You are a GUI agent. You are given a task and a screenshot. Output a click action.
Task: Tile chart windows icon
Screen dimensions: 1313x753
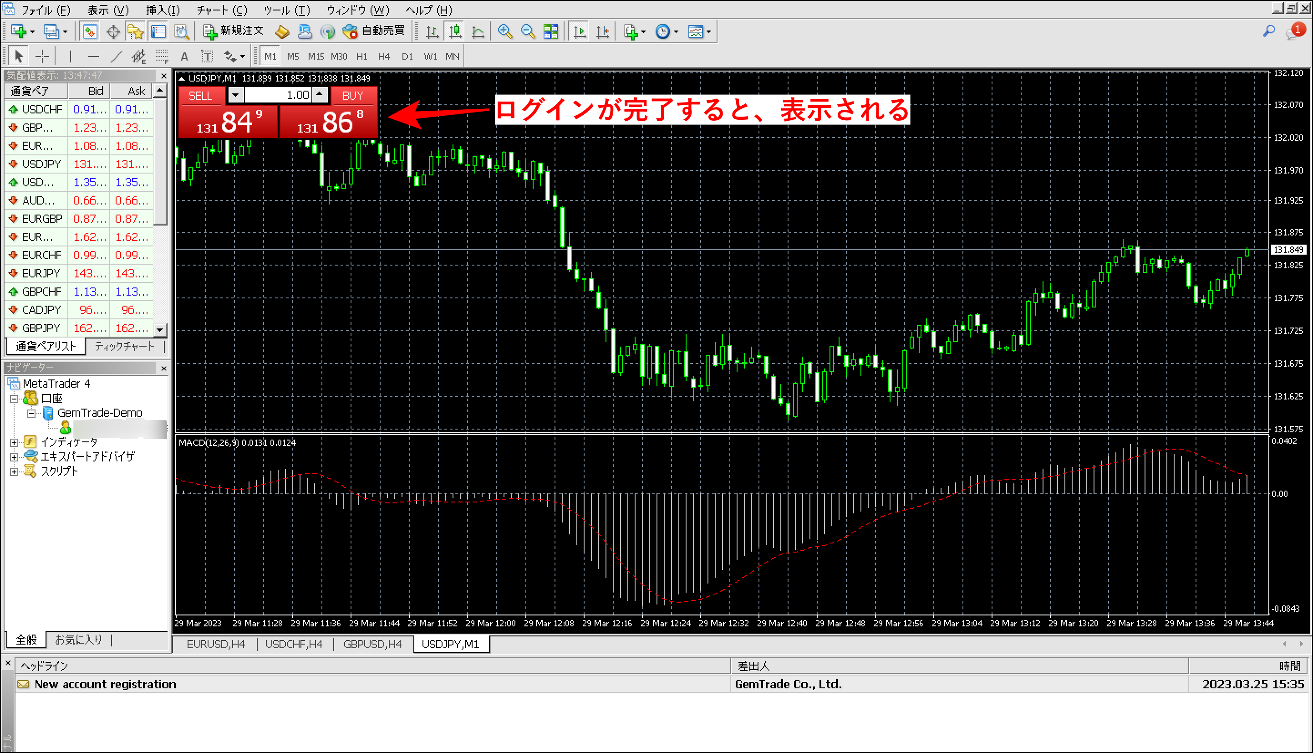[551, 31]
